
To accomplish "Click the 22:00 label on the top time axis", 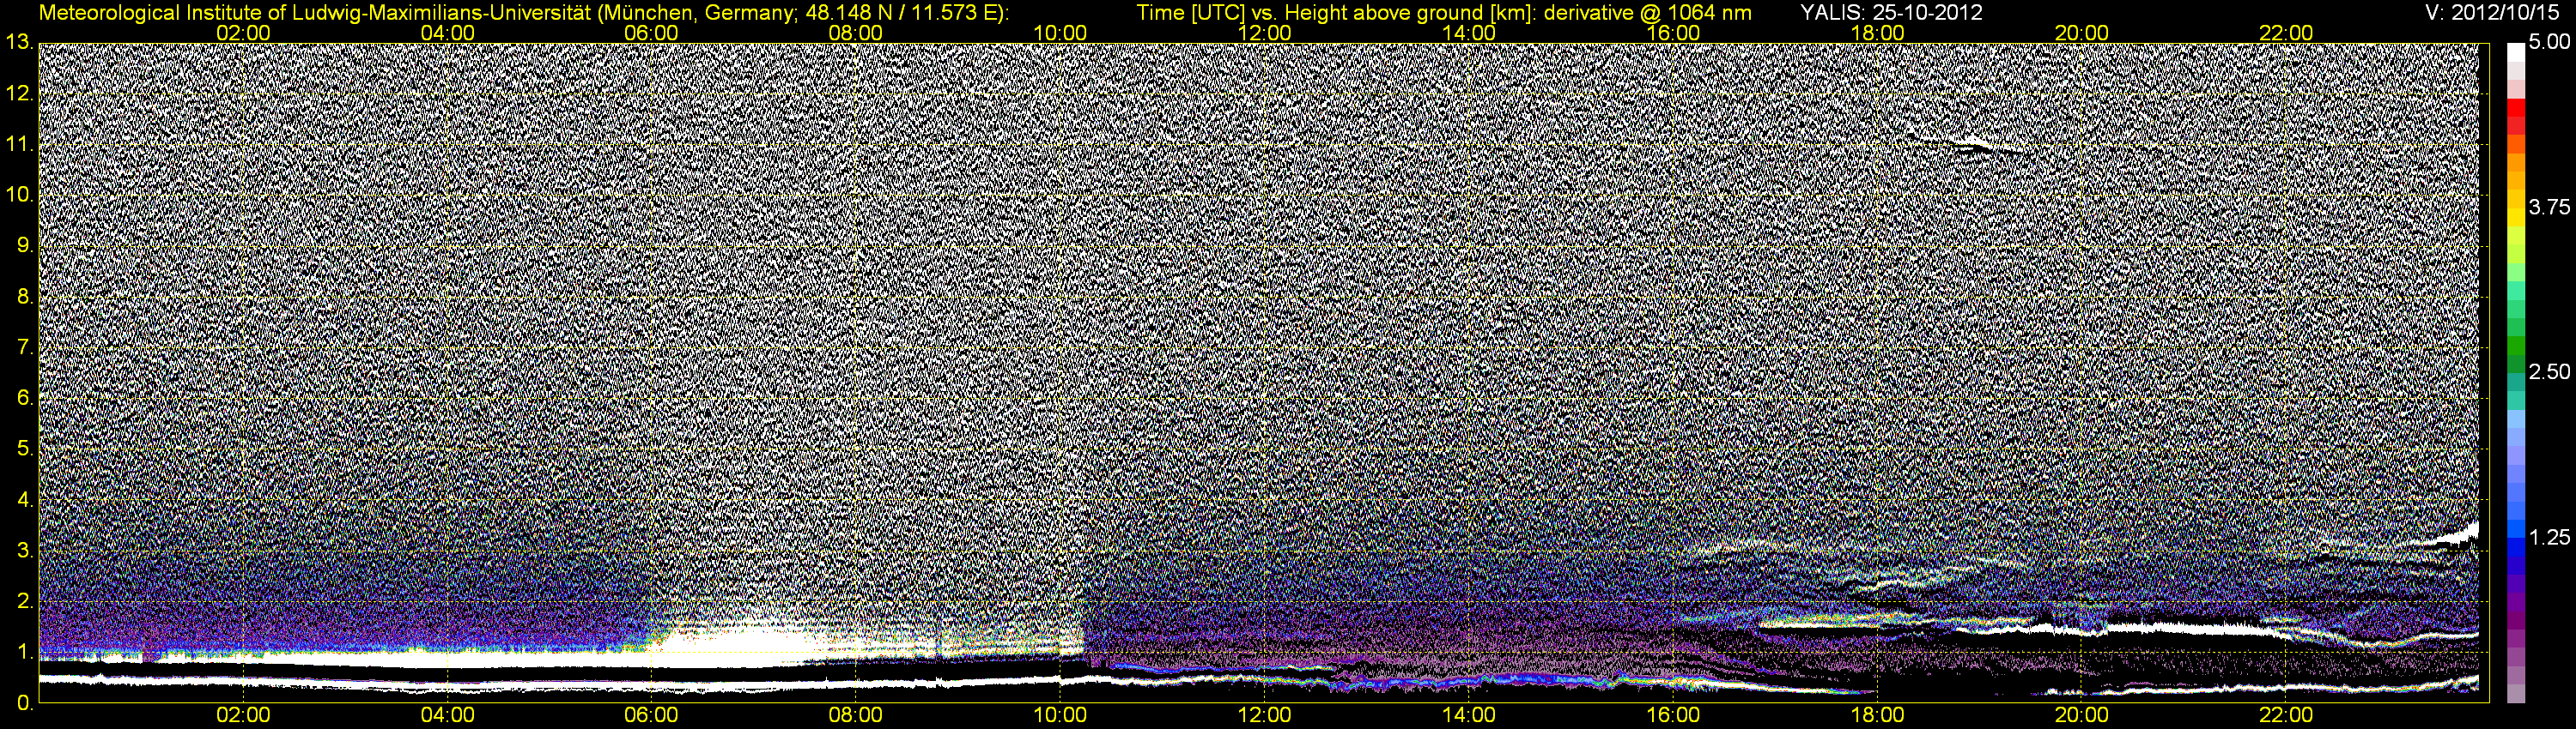I will (2286, 33).
